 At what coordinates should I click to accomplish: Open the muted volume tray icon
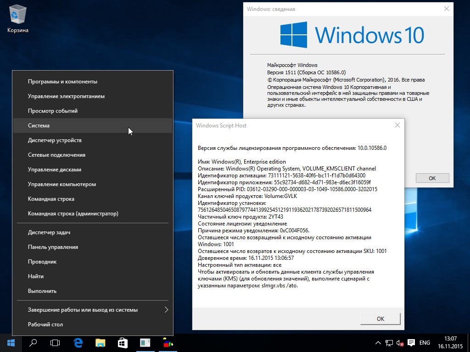coord(400,343)
